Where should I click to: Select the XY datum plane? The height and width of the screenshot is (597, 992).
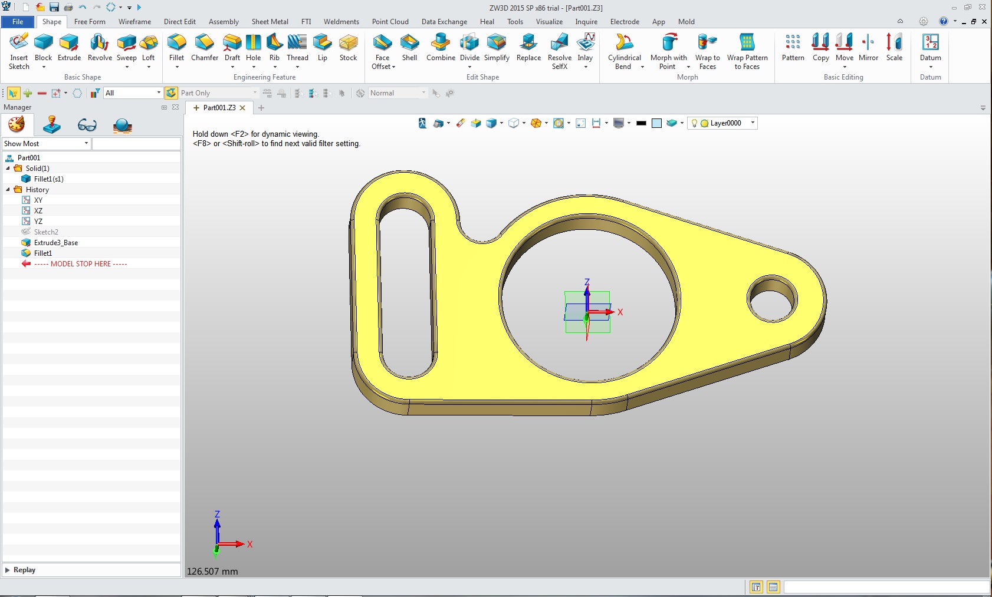click(38, 200)
